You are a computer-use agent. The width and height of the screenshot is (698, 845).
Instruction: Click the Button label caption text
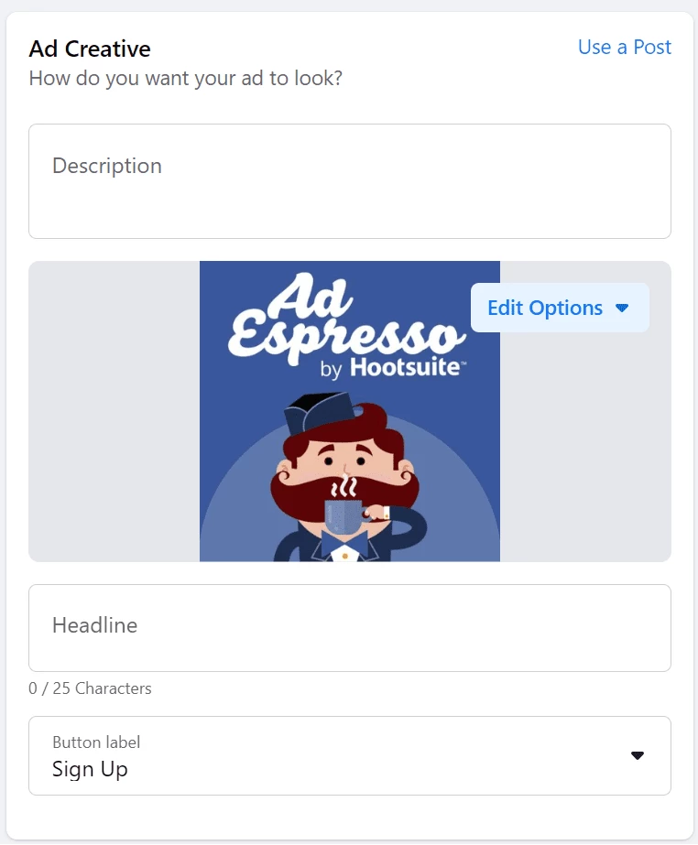click(96, 742)
